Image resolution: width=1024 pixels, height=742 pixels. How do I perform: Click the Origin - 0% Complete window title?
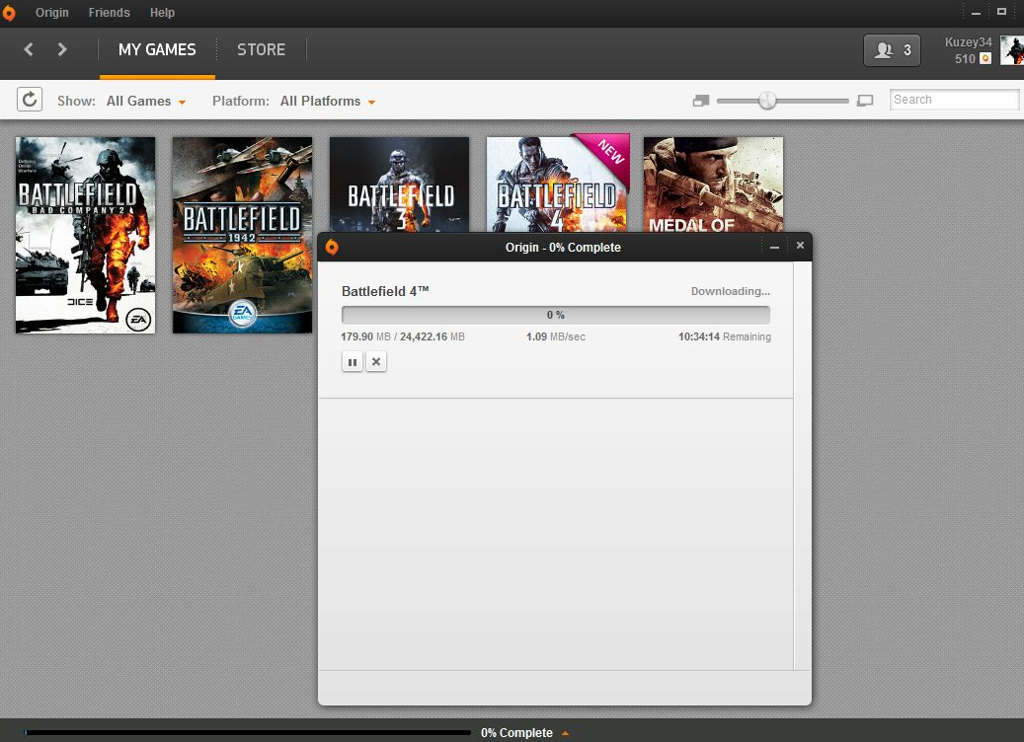tap(563, 248)
